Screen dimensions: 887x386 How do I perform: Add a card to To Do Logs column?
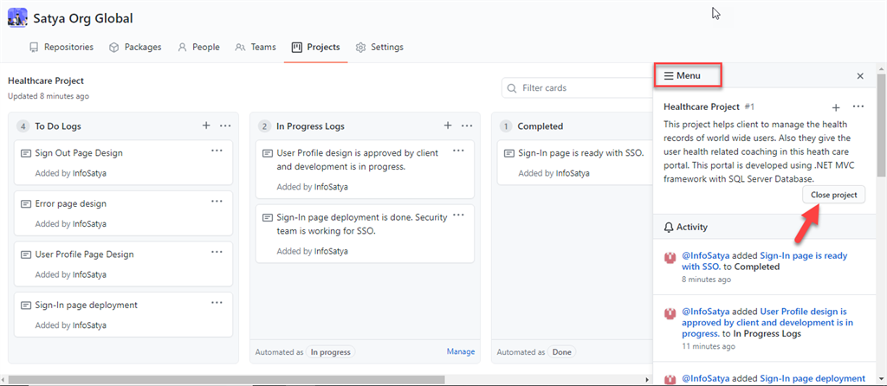(206, 125)
